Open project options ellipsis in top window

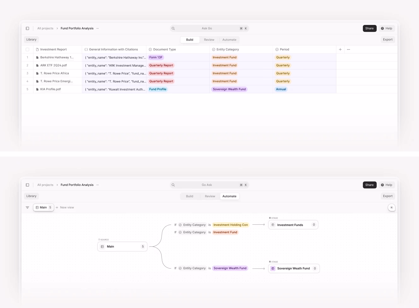pos(97,28)
